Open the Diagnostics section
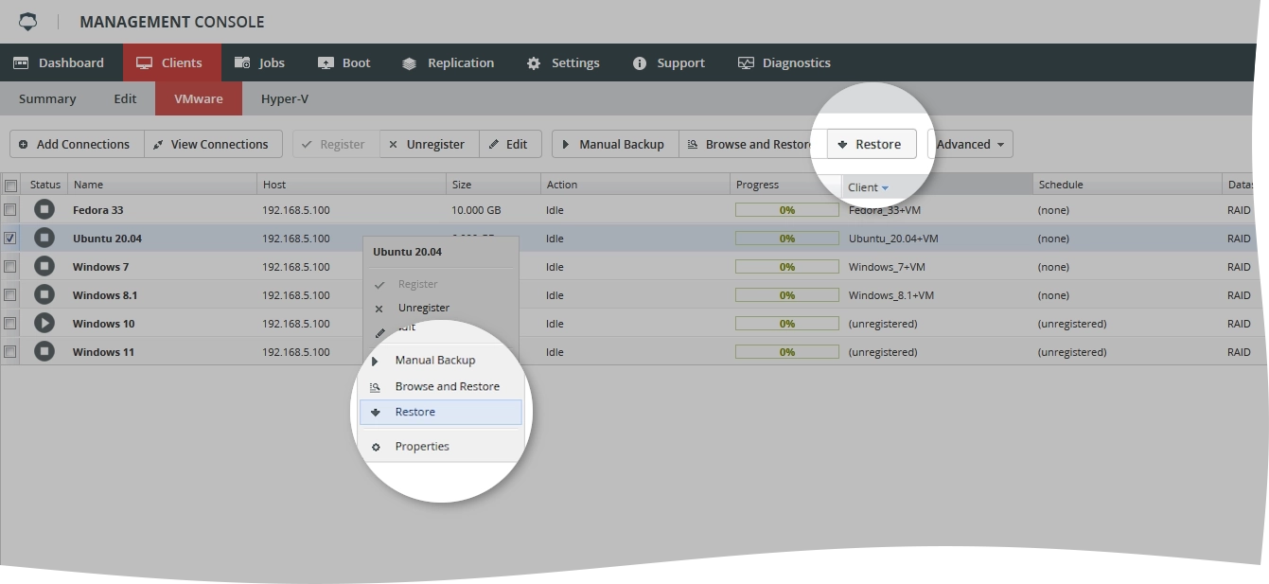Screen dimensions: 1269x584 tap(784, 62)
